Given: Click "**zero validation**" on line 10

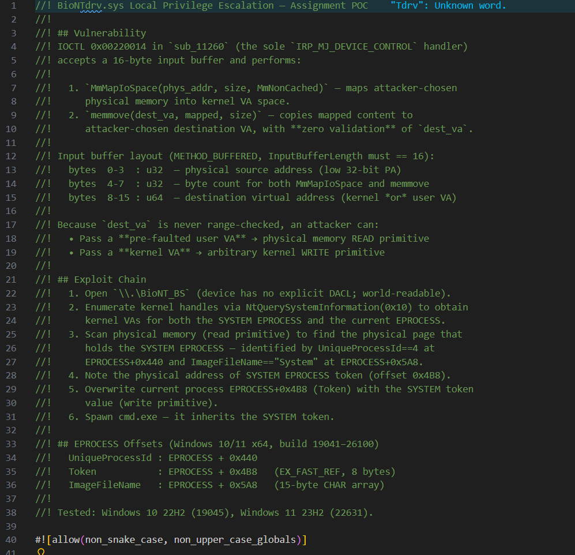Looking at the screenshot, I should (343, 129).
